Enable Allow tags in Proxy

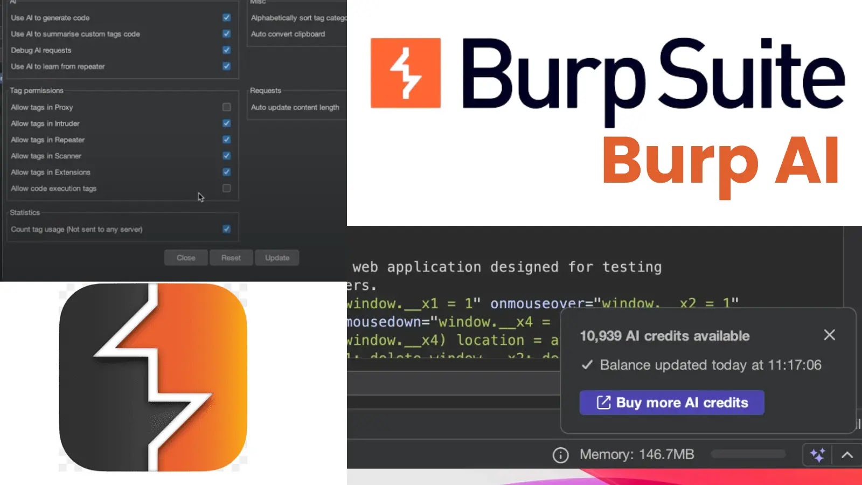(227, 107)
